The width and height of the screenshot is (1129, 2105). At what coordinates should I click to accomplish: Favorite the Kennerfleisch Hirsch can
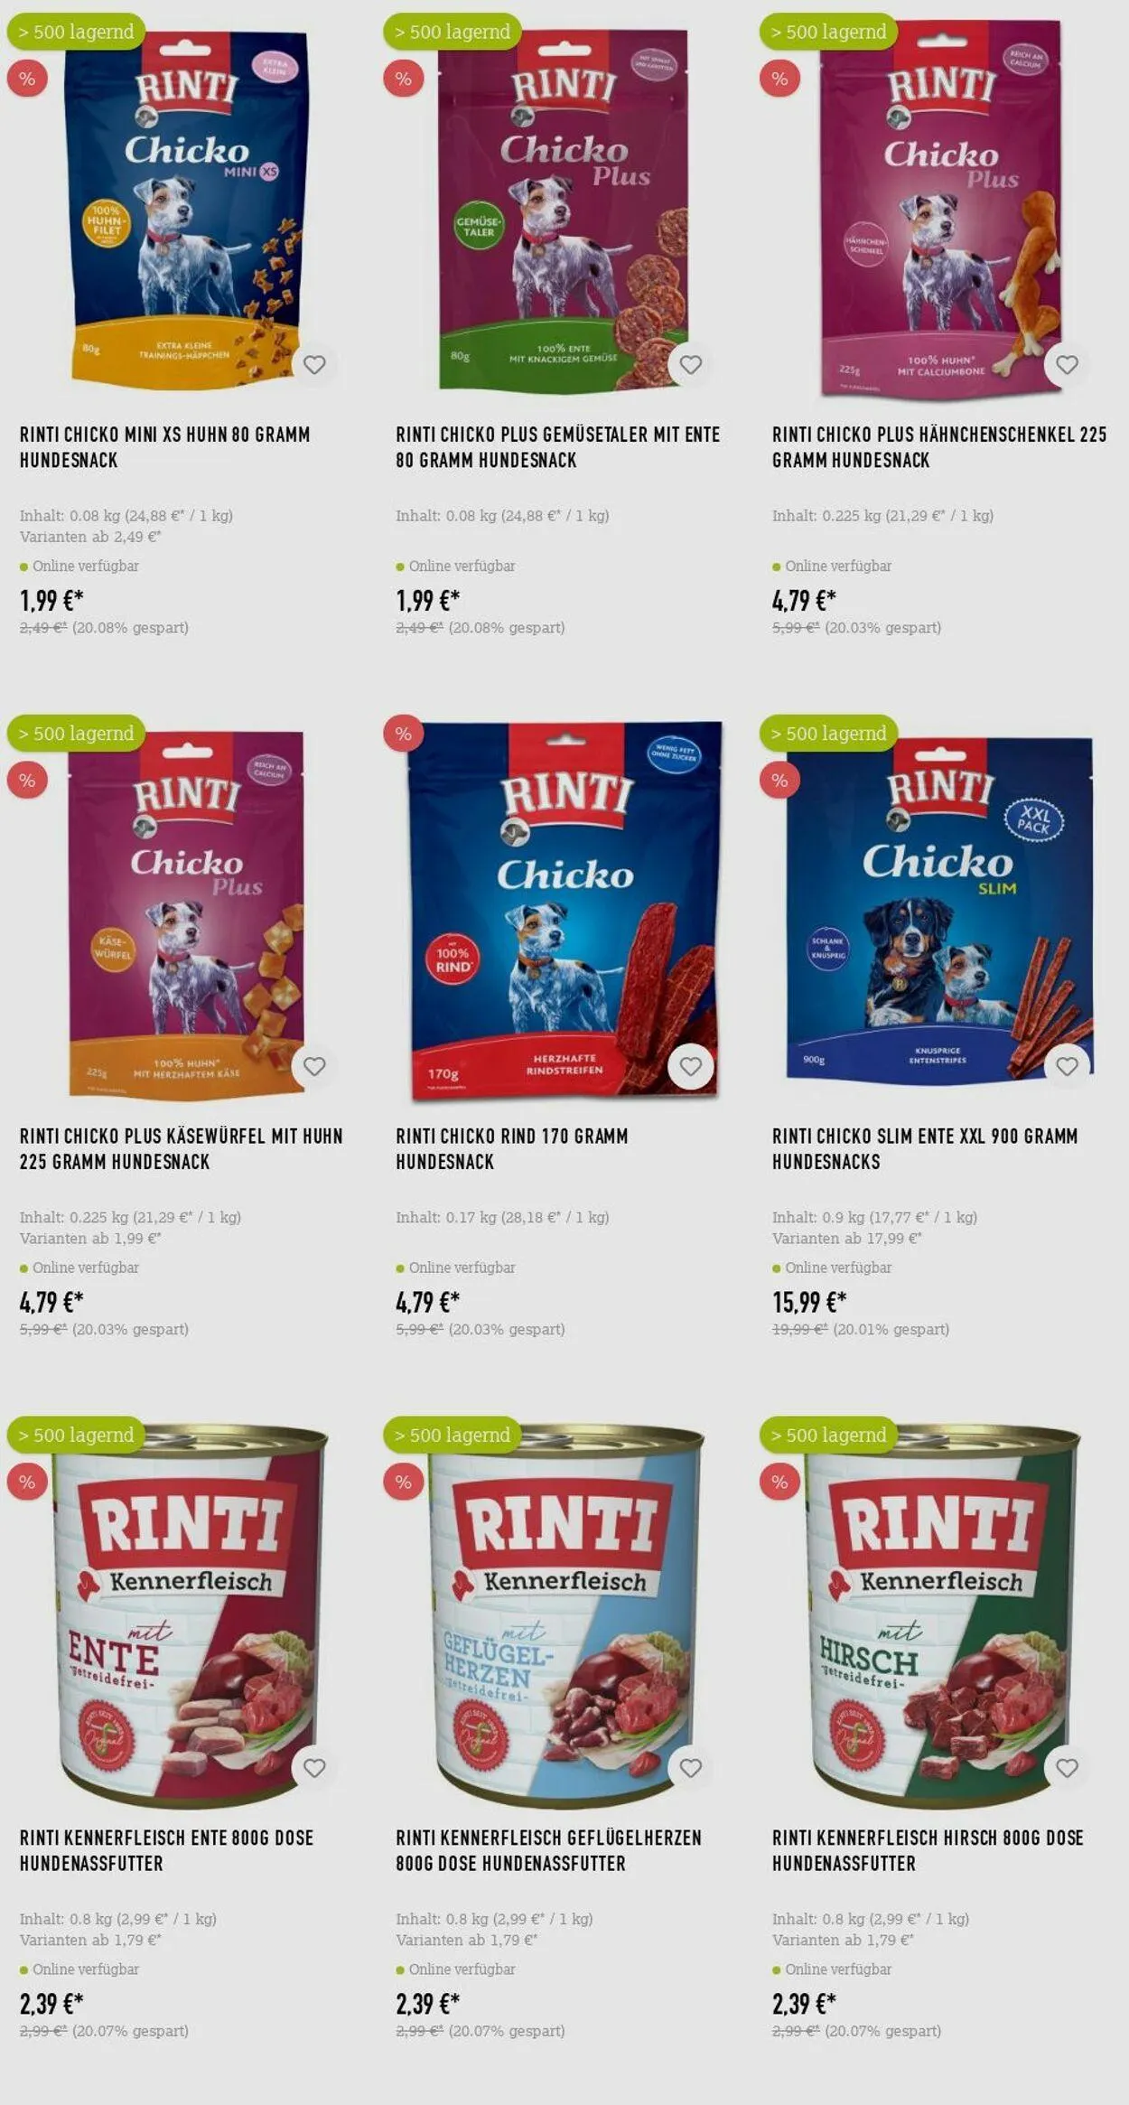(x=1067, y=1768)
